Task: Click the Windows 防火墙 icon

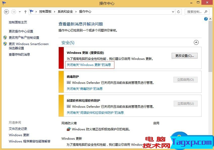Action: 69,129
